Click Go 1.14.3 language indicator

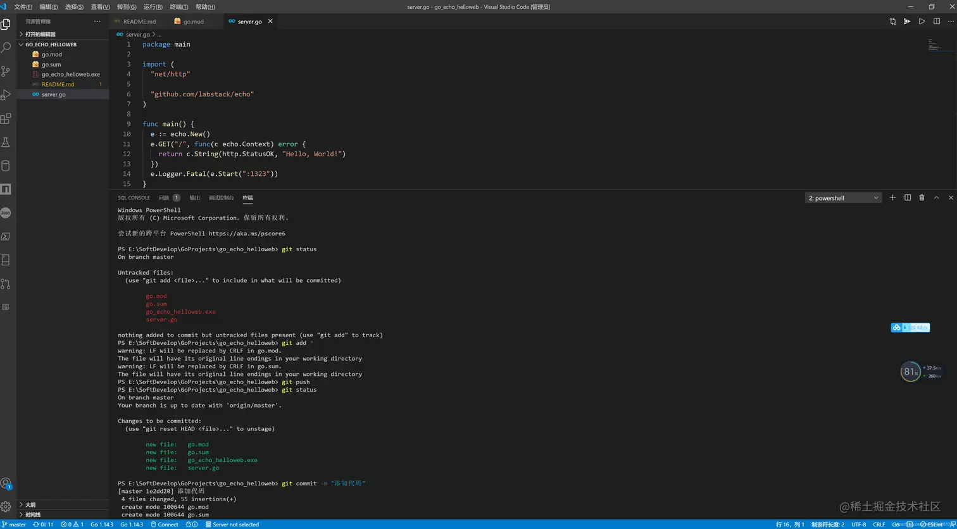pyautogui.click(x=102, y=525)
